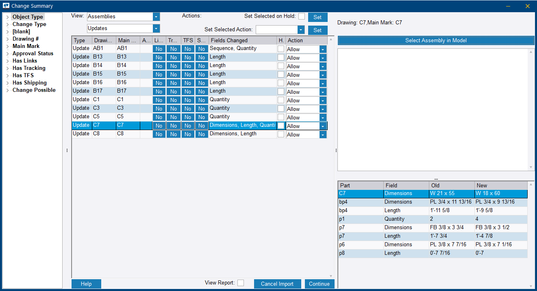Viewport: 537px width, 291px height.
Task: Click the Cancel Import button
Action: pos(277,283)
